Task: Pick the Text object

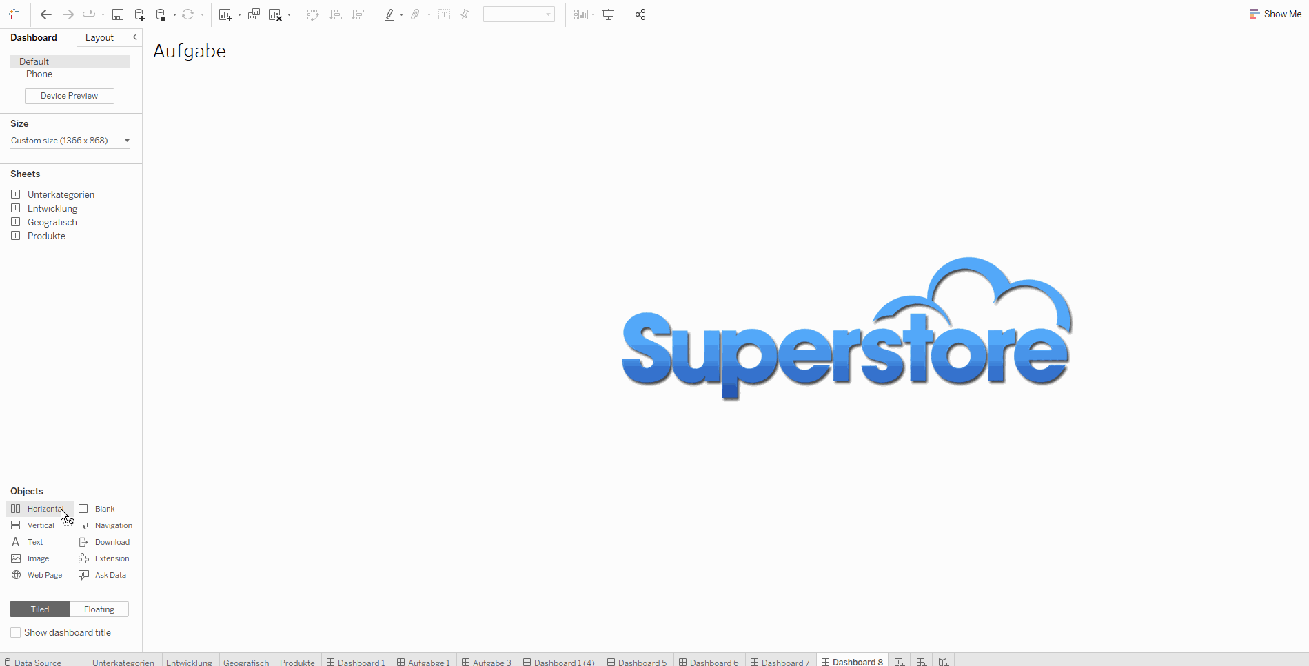Action: pos(28,542)
